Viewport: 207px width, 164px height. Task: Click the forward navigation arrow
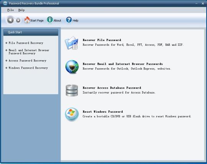click(x=18, y=20)
